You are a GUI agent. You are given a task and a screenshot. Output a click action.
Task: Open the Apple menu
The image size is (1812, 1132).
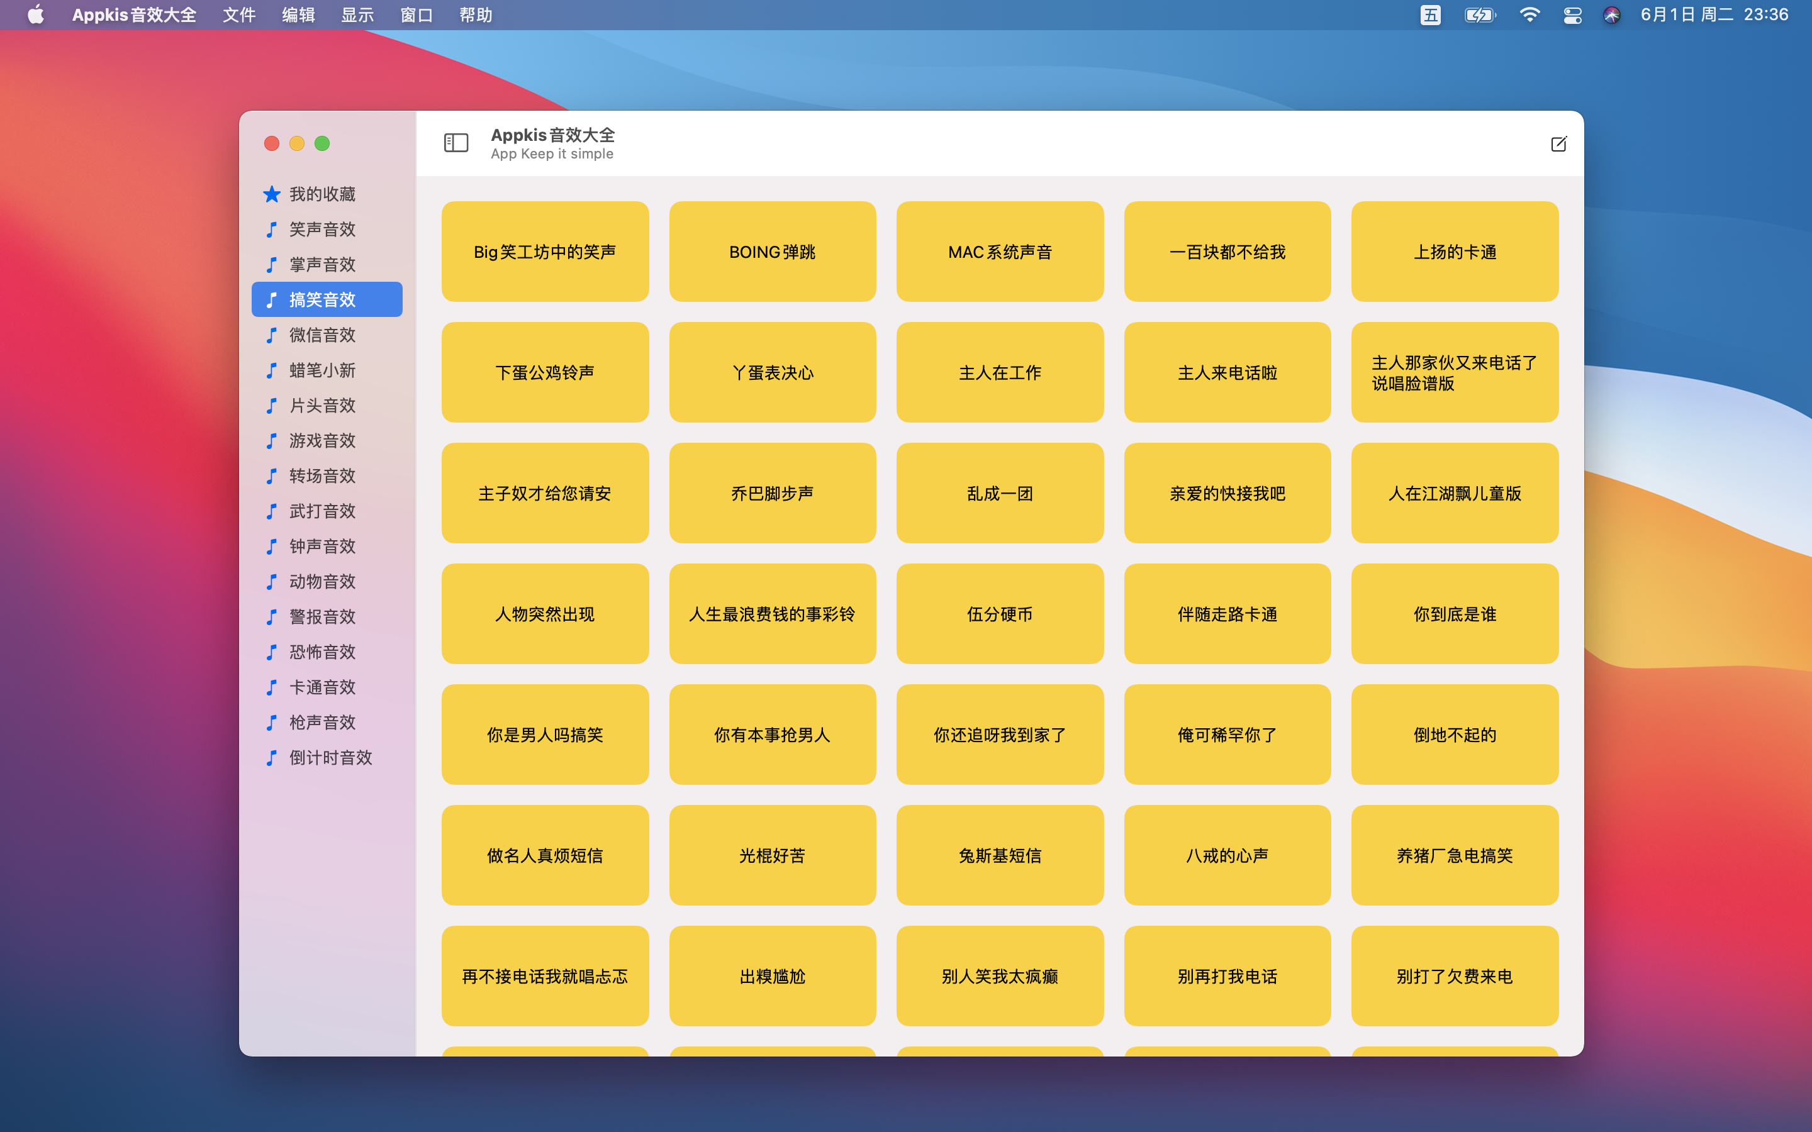[x=35, y=15]
